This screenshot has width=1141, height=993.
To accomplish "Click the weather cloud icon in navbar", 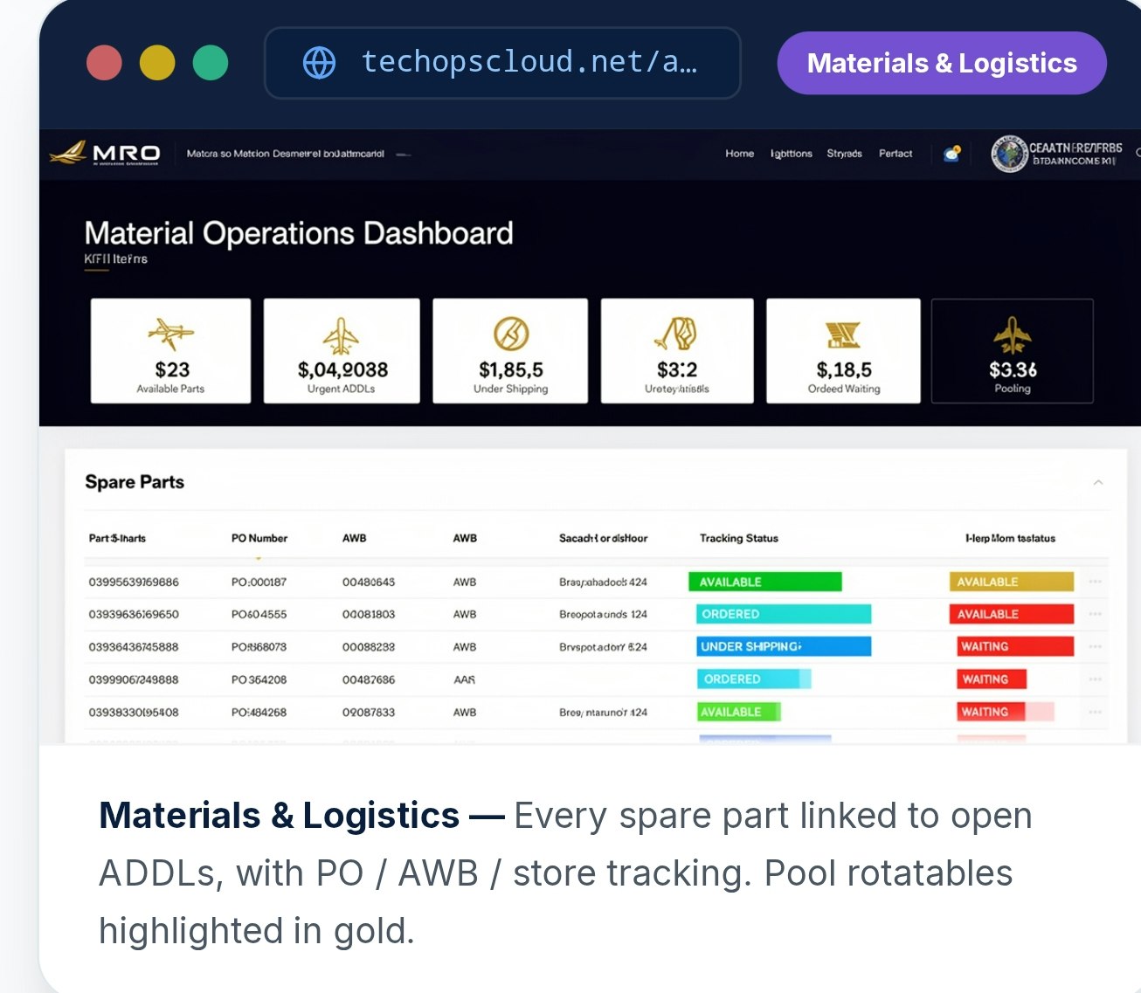I will coord(952,154).
